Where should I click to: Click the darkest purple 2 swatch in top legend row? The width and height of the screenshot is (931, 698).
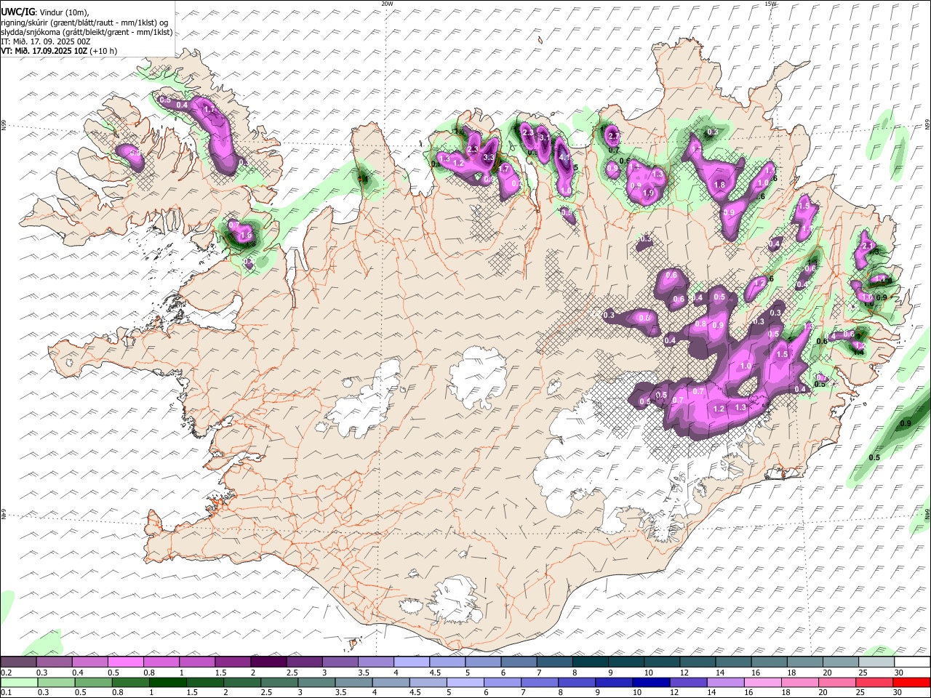coord(268,662)
